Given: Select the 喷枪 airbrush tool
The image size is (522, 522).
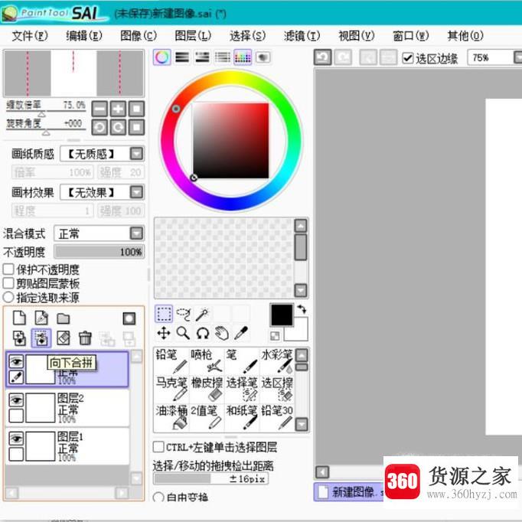Looking at the screenshot, I should tap(207, 361).
